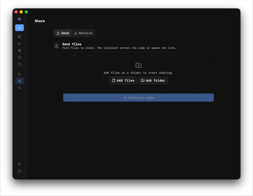This screenshot has height=196, width=253.
Task: Open the paused items sidebar icon
Action: click(x=20, y=51)
